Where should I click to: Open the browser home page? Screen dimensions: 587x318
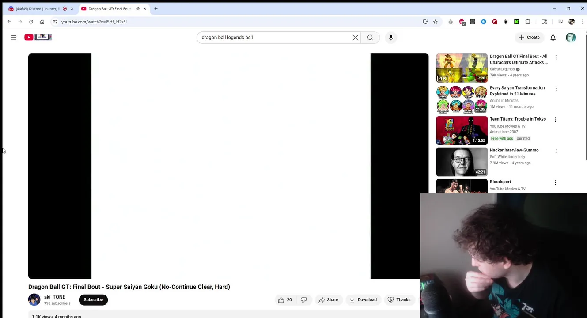(x=42, y=22)
